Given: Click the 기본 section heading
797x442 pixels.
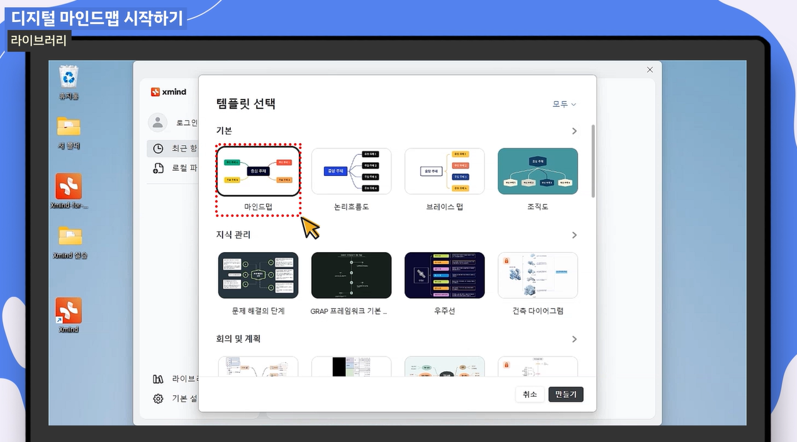Looking at the screenshot, I should [225, 131].
